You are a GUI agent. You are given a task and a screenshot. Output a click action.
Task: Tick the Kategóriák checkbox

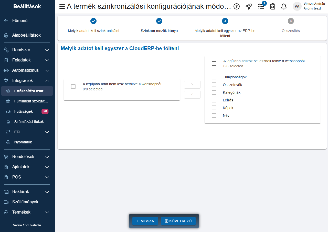pos(214,92)
